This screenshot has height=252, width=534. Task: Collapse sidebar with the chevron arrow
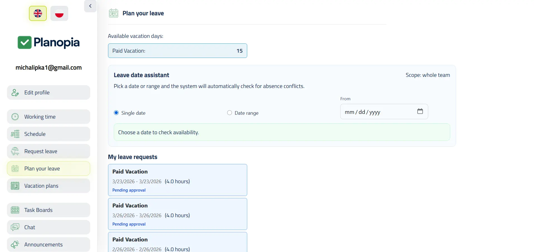click(x=90, y=6)
